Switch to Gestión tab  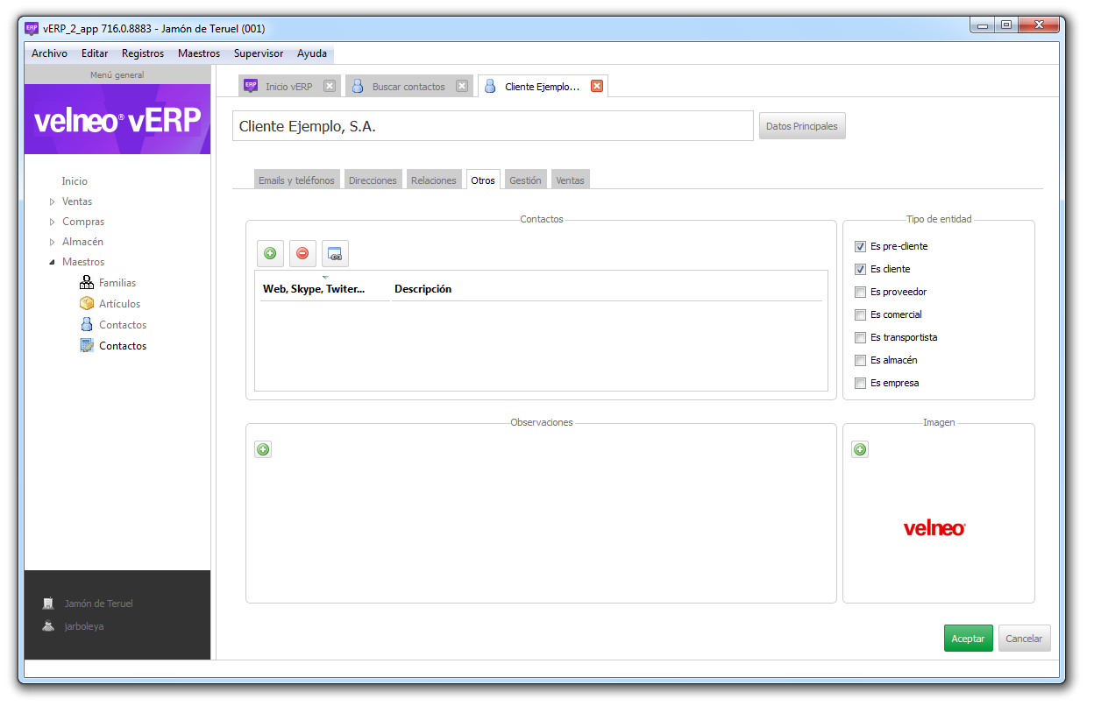pos(525,180)
